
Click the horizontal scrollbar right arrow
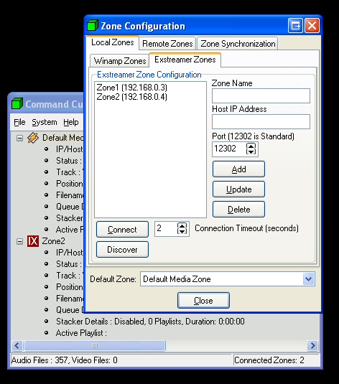click(312, 345)
